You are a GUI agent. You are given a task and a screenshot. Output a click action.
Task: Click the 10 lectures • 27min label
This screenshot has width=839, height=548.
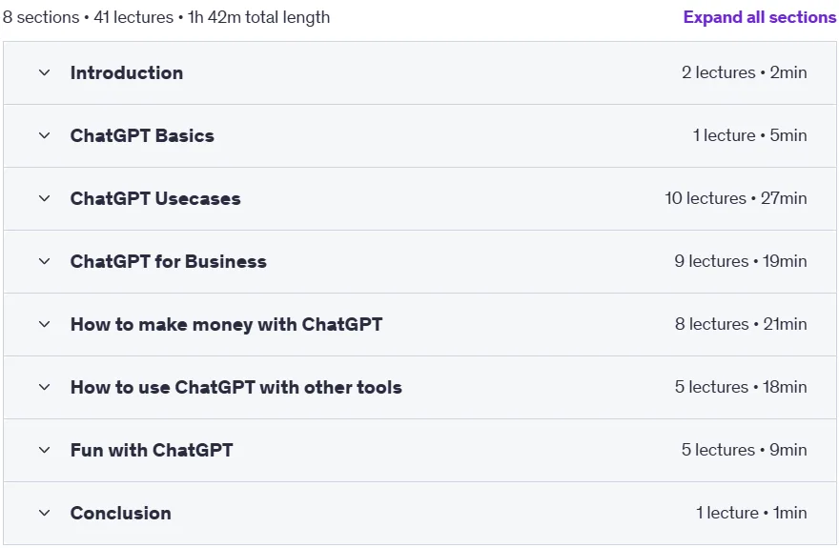[x=736, y=198]
